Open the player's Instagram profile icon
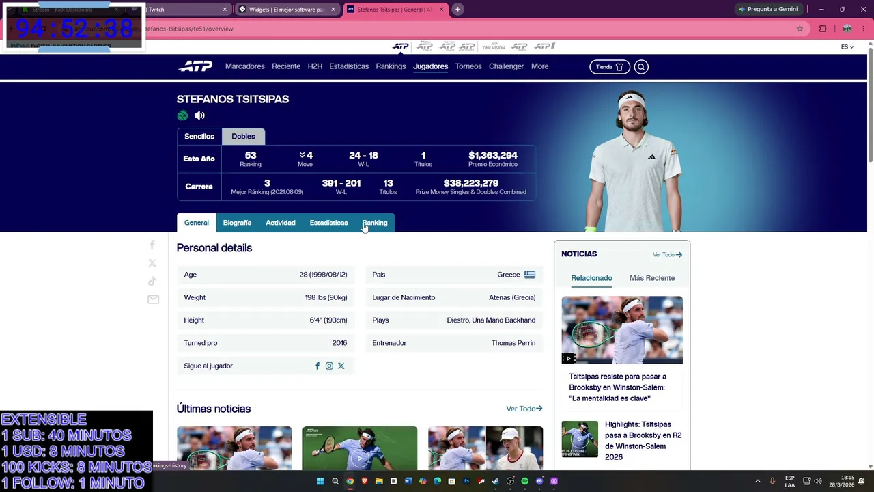This screenshot has width=874, height=492. tap(329, 366)
